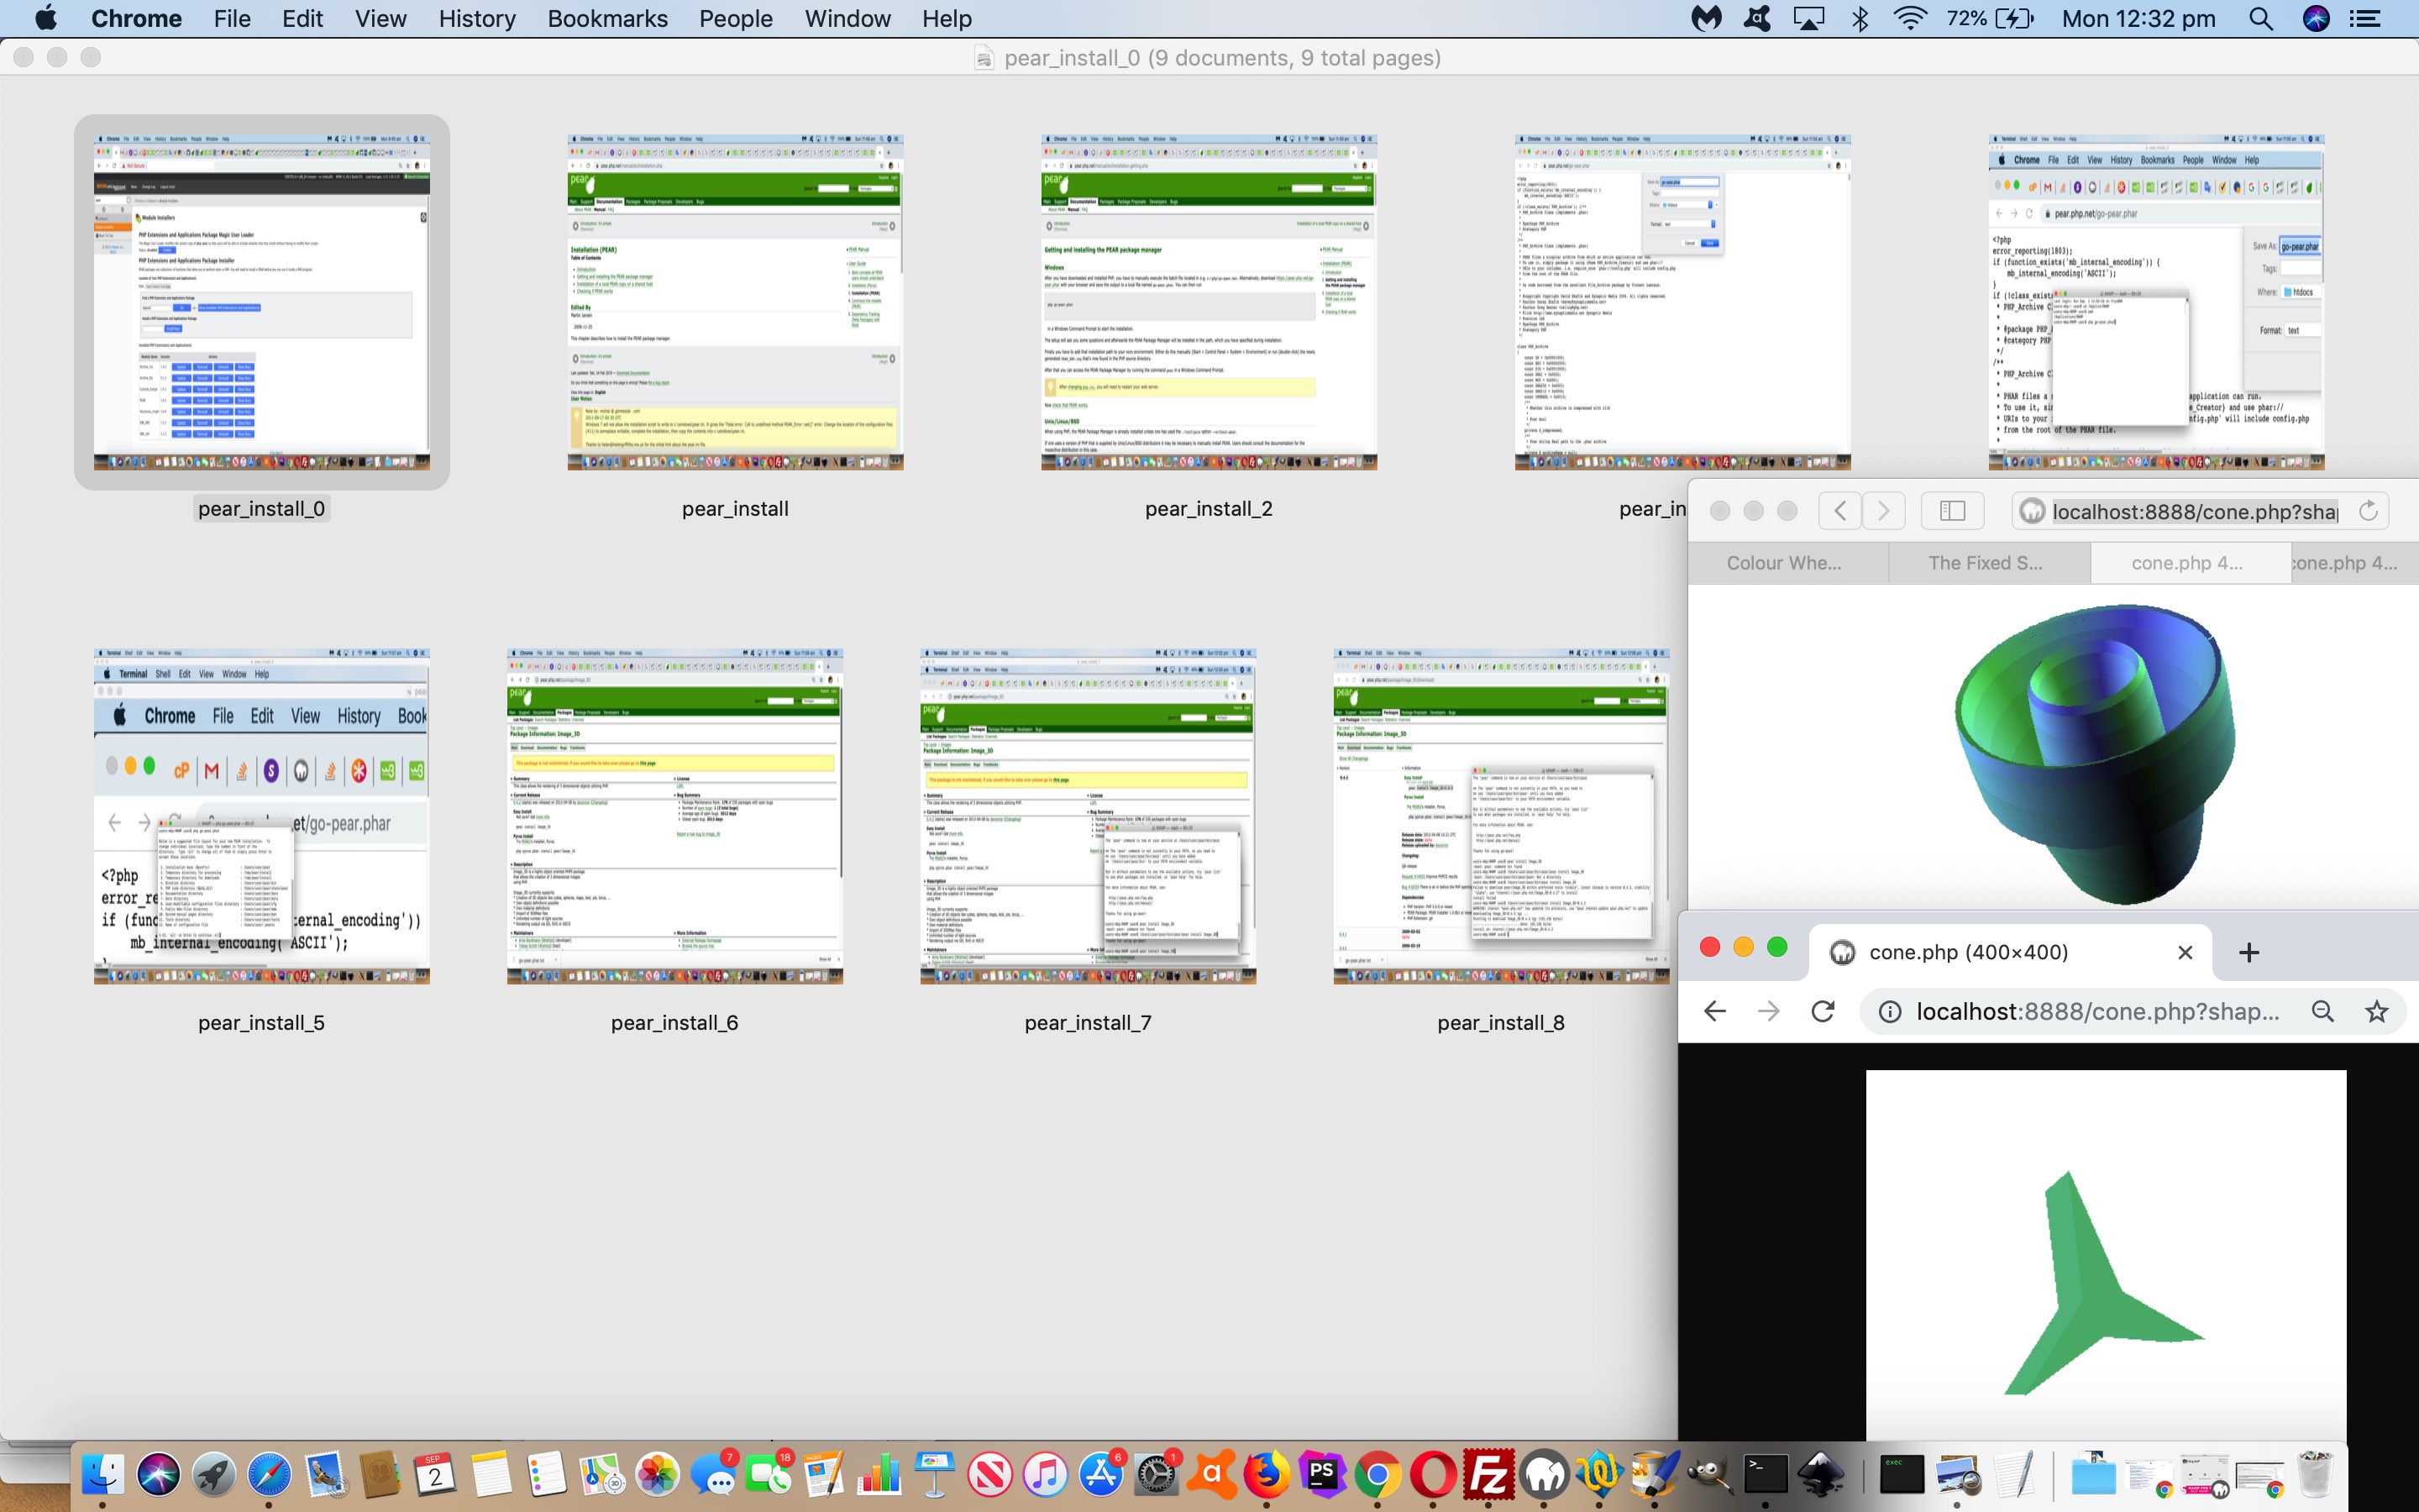Image resolution: width=2419 pixels, height=1512 pixels.
Task: Click the Photos icon in the dock
Action: (657, 1473)
